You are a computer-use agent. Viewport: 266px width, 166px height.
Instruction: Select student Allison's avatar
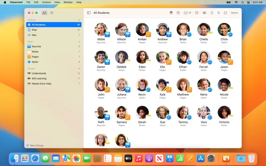pos(122,30)
